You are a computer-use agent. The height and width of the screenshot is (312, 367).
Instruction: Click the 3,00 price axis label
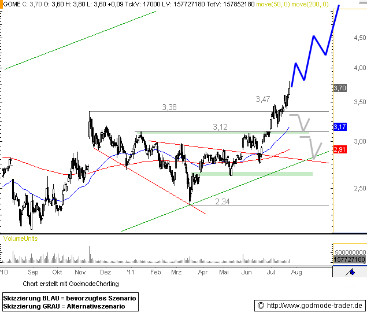click(359, 141)
